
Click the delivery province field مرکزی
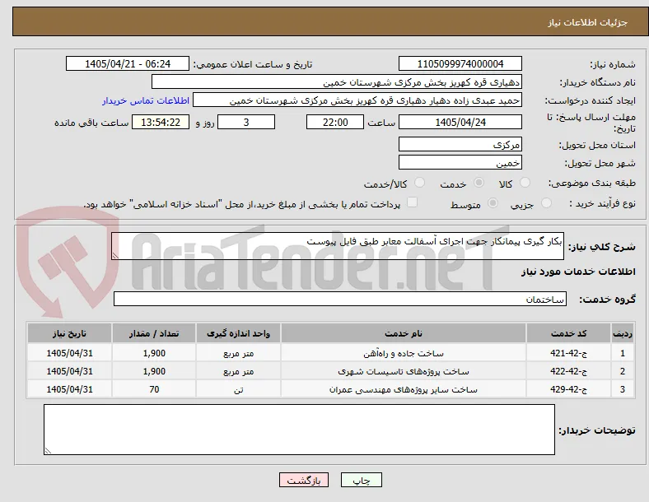tap(460, 144)
